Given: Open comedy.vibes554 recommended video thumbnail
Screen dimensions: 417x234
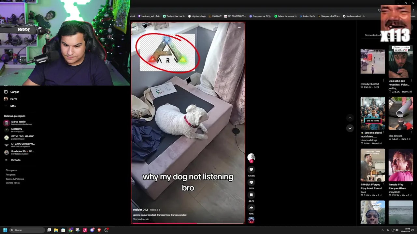Looking at the screenshot, I should coord(373,61).
